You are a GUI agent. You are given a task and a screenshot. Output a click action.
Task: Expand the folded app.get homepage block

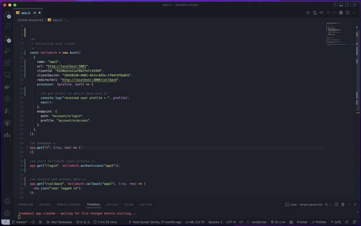pyautogui.click(x=27, y=148)
